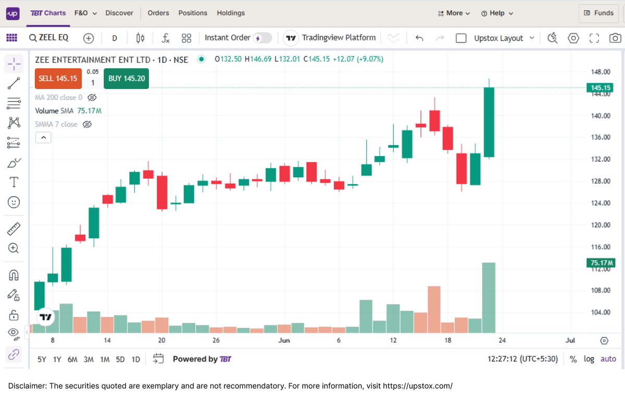625x396 pixels.
Task: Show the MA 200 close indicator
Action: pyautogui.click(x=92, y=97)
